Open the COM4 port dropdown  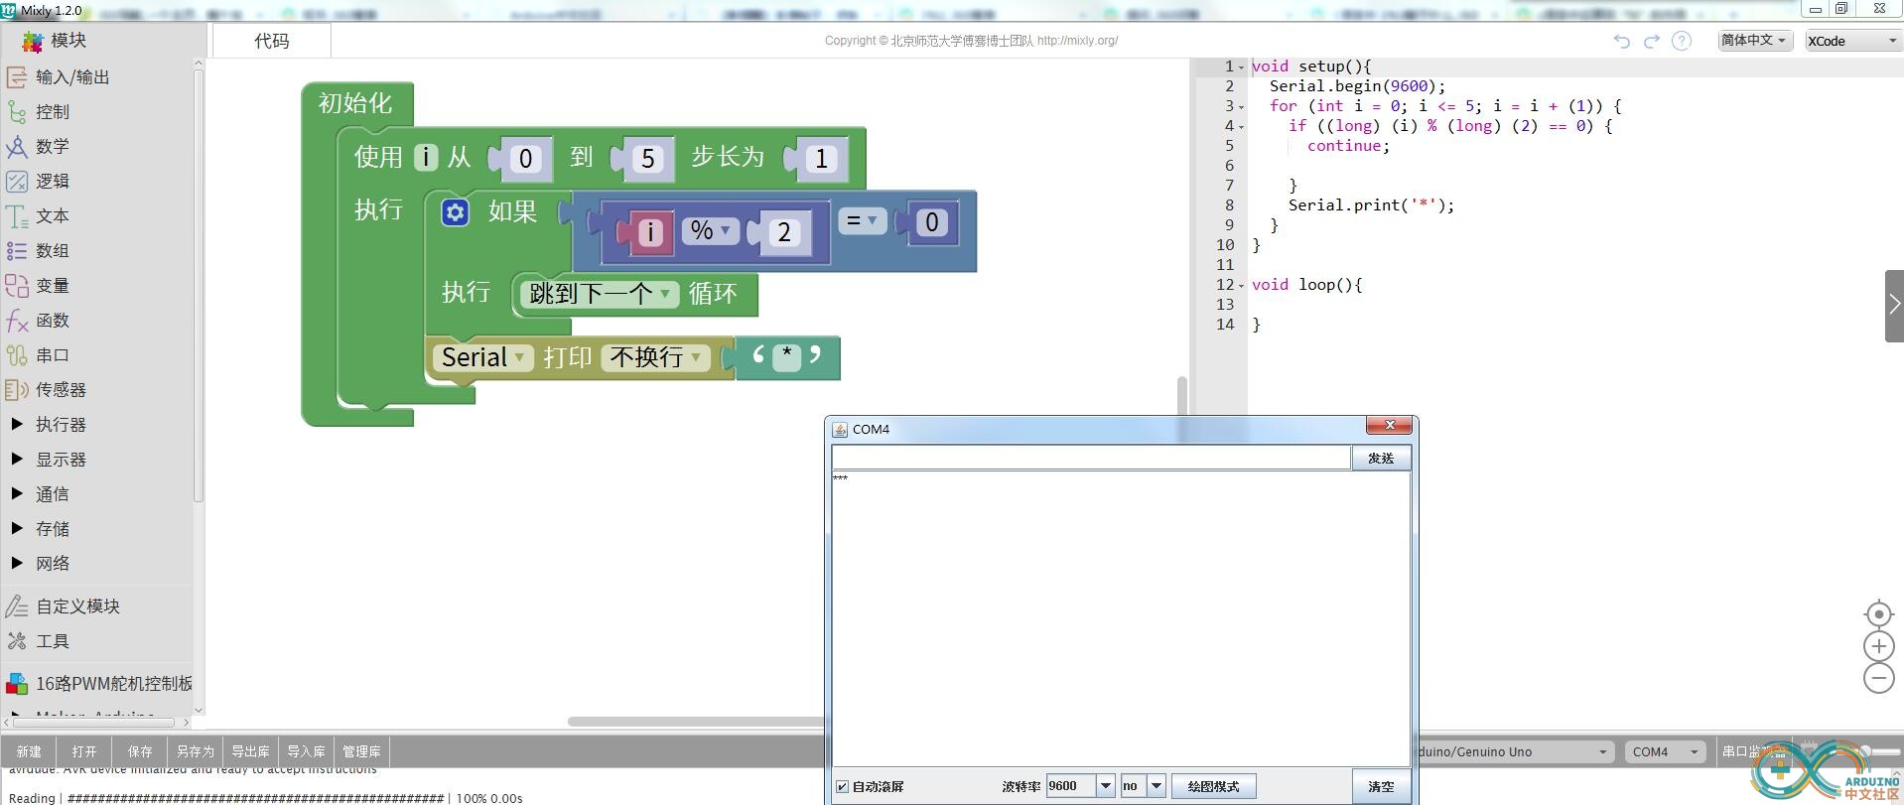click(x=1665, y=751)
